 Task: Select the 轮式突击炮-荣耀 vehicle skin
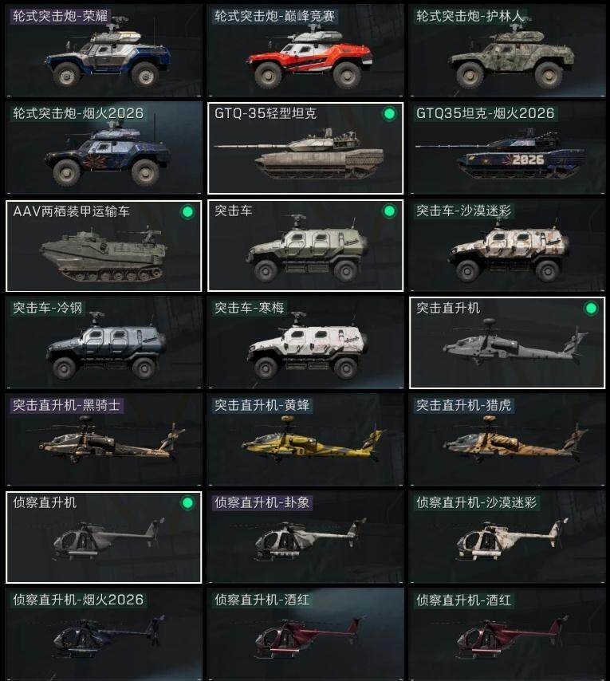click(x=104, y=51)
